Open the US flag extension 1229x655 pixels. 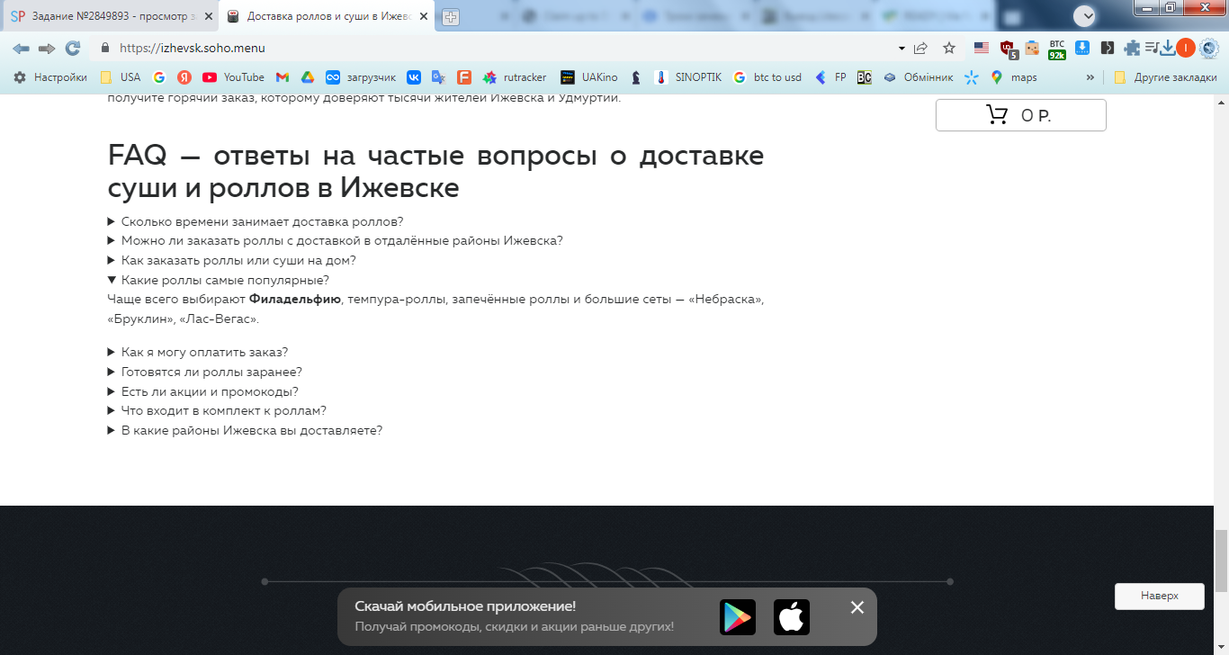click(982, 48)
